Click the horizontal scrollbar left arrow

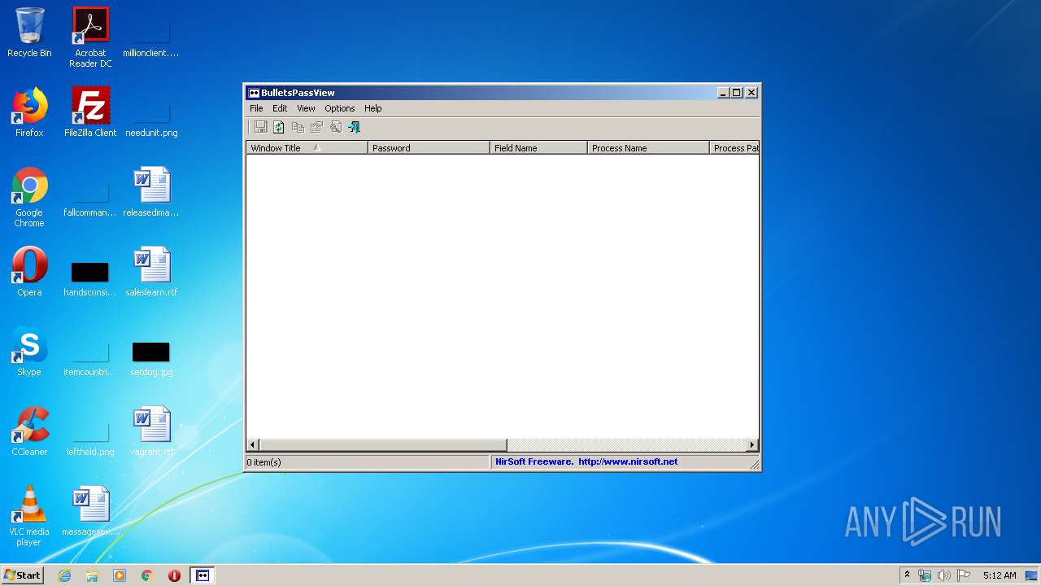pyautogui.click(x=253, y=445)
